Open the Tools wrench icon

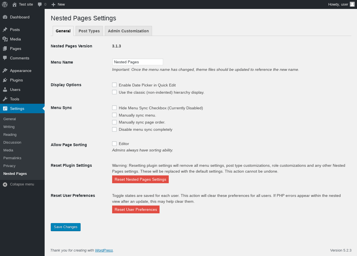pos(5,99)
